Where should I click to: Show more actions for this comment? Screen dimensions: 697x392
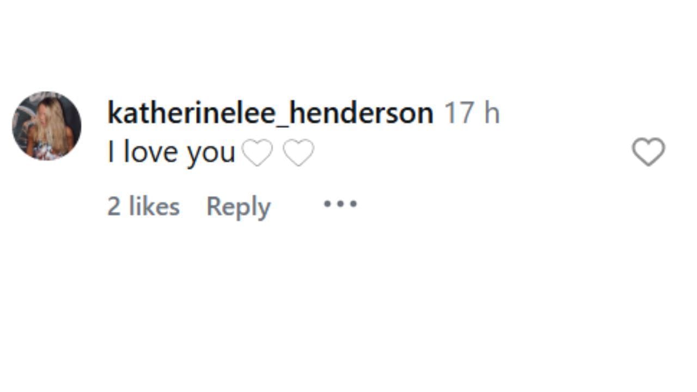pyautogui.click(x=340, y=204)
